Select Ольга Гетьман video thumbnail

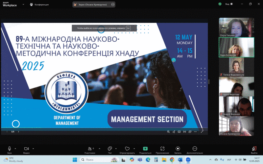[x=236, y=27]
